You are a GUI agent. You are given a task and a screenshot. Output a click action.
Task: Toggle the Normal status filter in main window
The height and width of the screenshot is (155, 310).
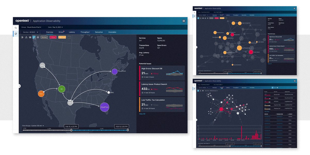coord(44,37)
